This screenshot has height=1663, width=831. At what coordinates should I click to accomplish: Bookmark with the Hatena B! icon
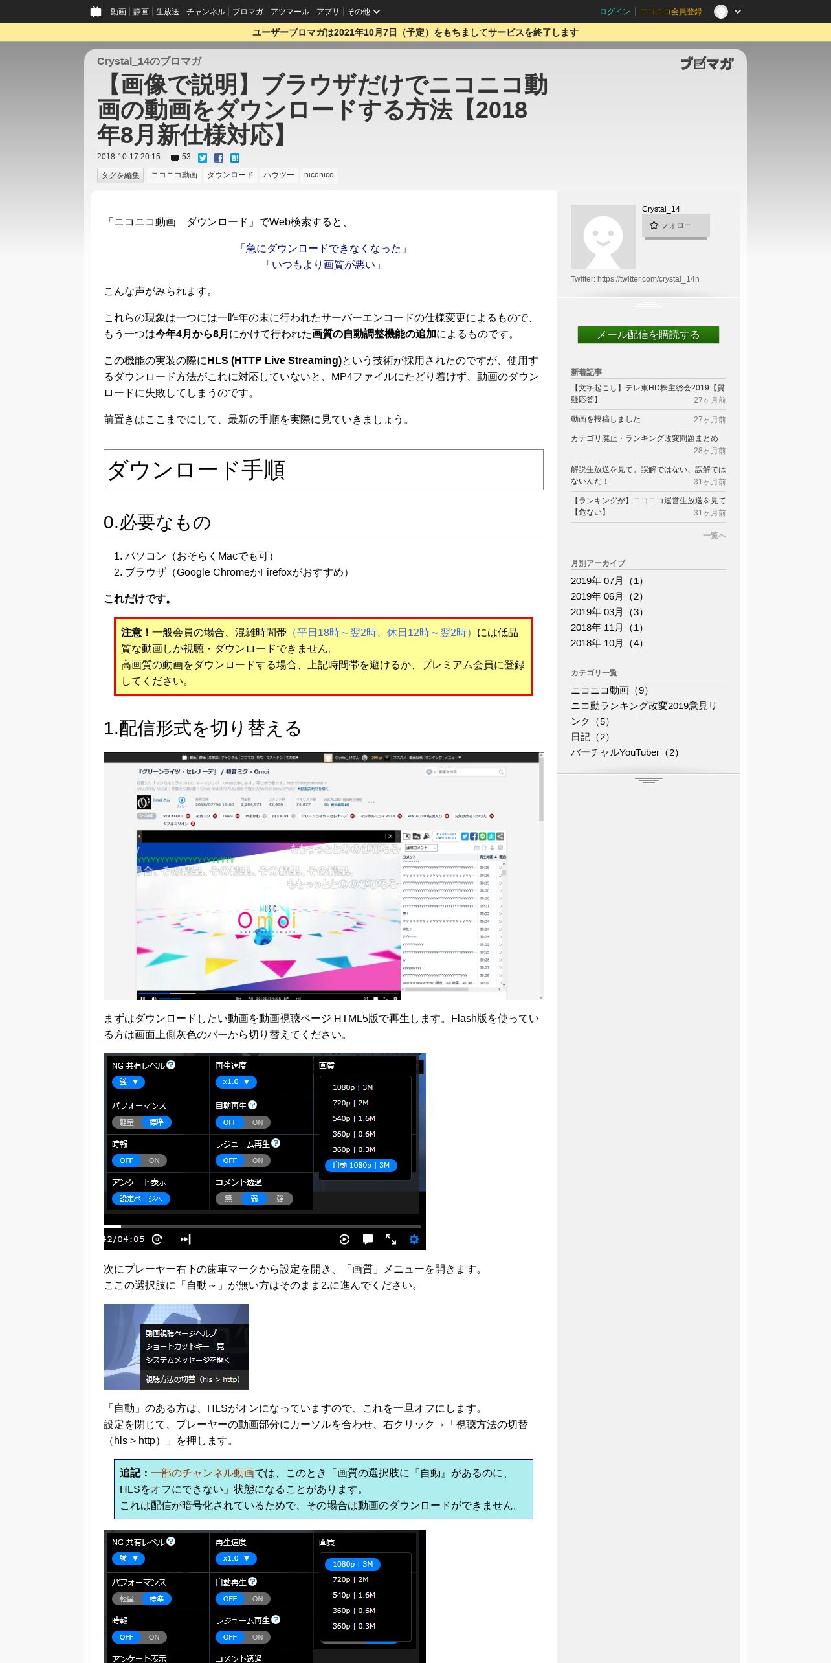pos(235,158)
